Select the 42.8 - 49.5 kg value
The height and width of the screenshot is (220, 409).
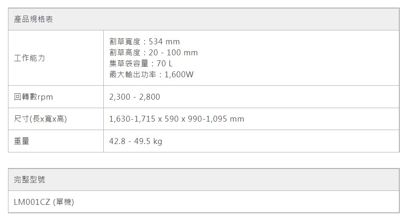(135, 141)
